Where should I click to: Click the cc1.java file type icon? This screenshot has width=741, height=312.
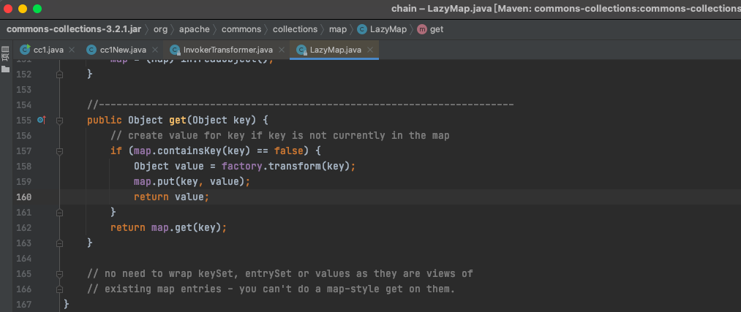pyautogui.click(x=25, y=50)
